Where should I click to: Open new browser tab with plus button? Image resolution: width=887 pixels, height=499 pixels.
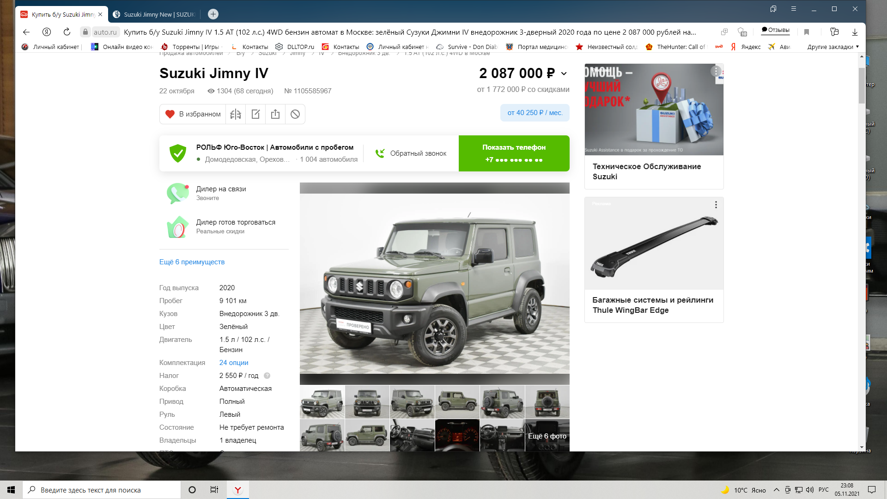point(213,14)
